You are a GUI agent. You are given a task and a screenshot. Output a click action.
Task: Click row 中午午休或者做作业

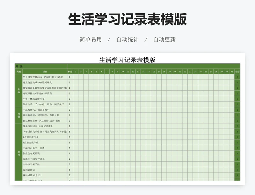(45, 99)
